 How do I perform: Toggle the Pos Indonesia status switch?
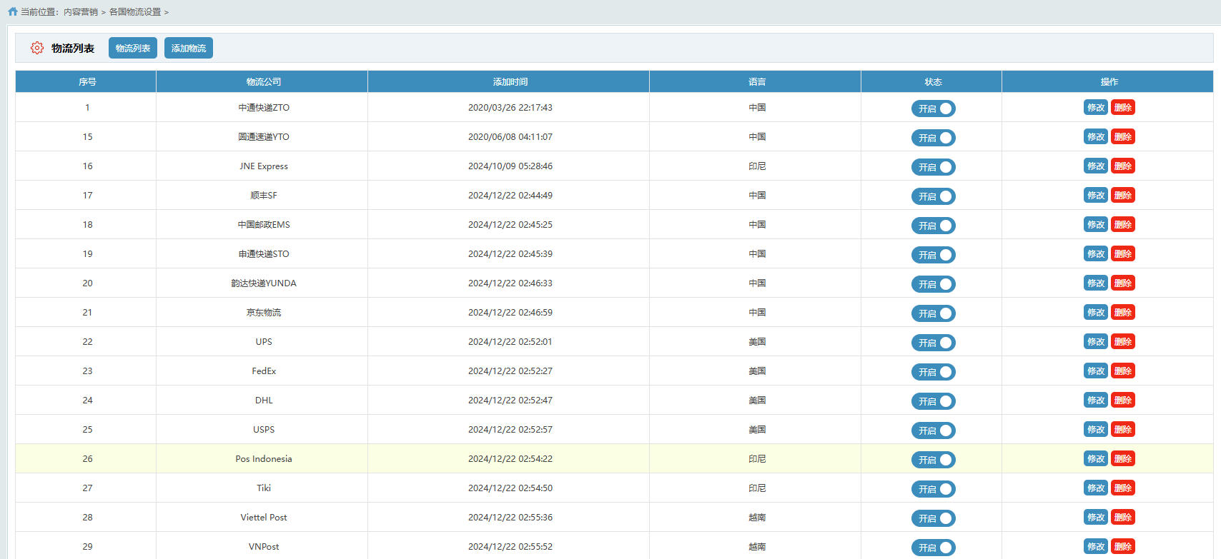coord(934,460)
